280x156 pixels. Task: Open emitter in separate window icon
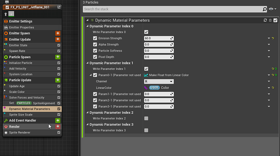(x=59, y=7)
